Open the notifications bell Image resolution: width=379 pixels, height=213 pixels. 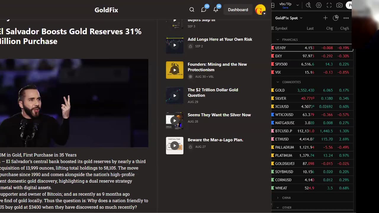pos(216,10)
